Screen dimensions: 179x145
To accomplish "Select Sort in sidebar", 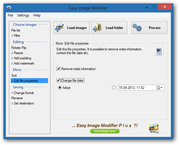I will [x=14, y=76].
